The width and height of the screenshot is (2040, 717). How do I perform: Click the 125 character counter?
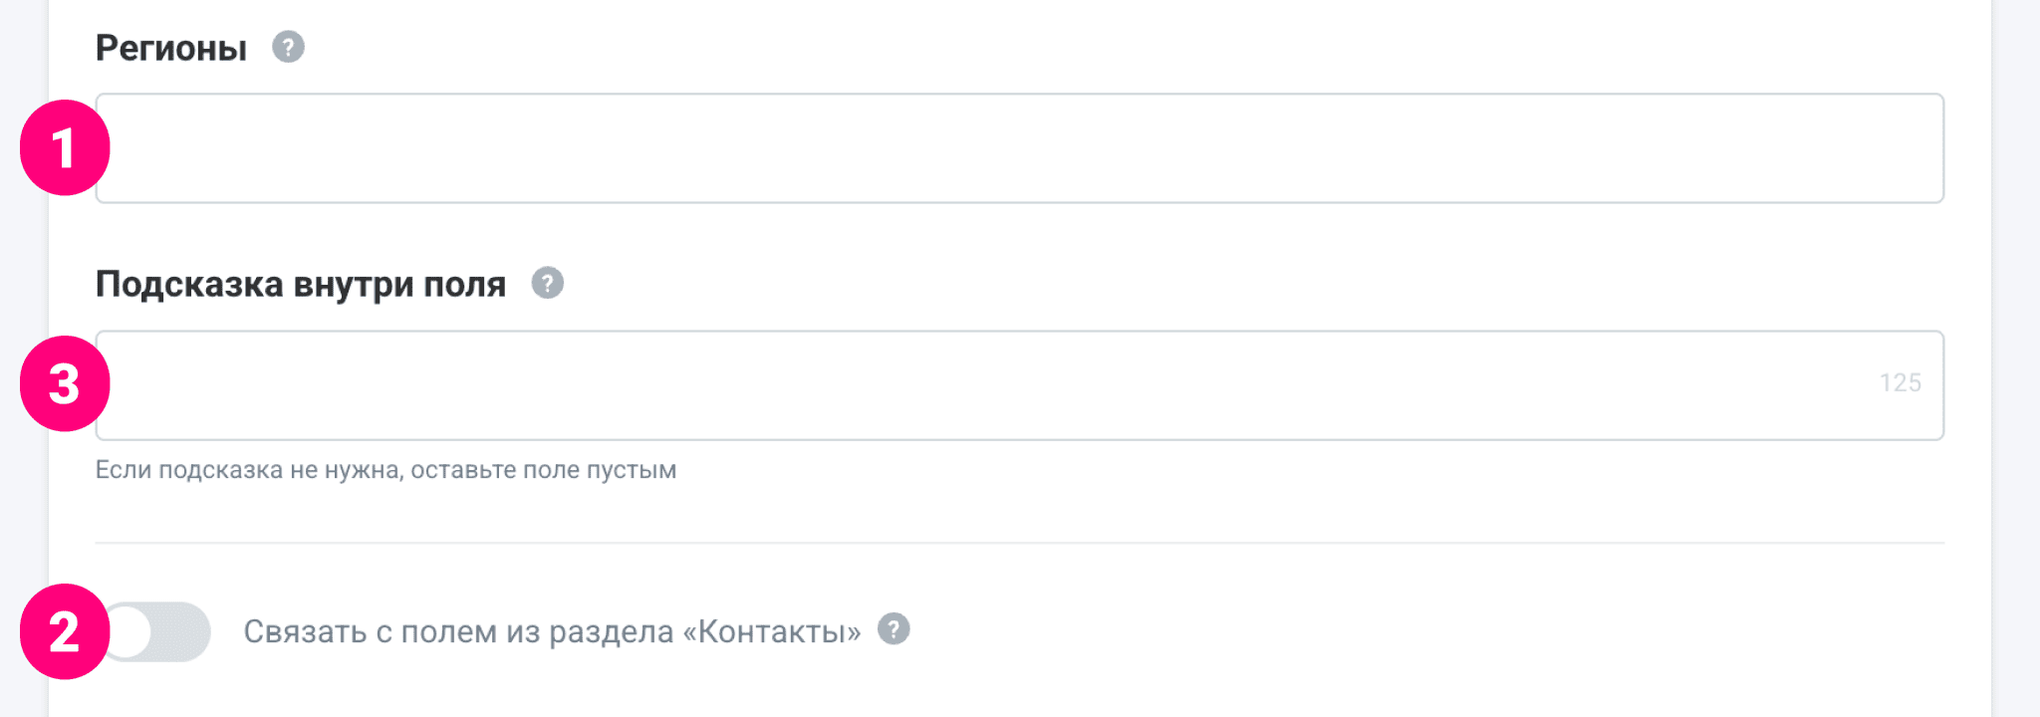[x=1900, y=383]
